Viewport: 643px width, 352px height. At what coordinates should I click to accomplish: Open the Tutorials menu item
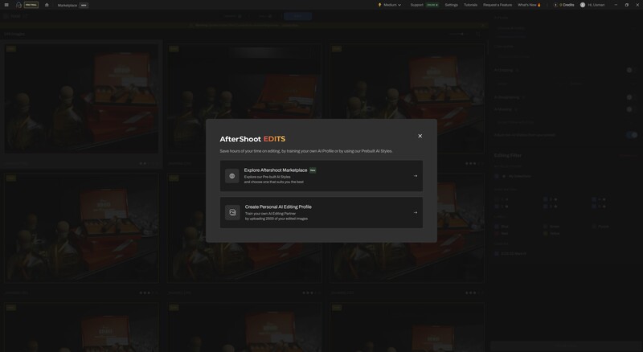click(470, 5)
